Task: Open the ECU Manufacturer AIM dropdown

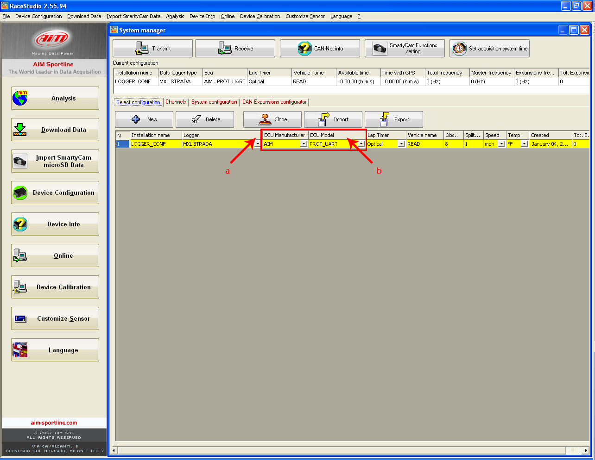Action: point(304,144)
